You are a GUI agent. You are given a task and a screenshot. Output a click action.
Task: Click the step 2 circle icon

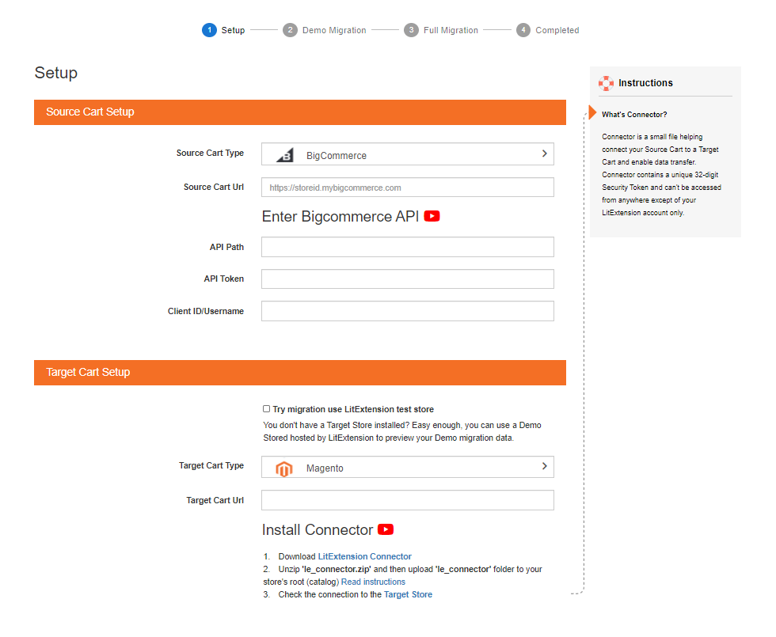click(290, 30)
